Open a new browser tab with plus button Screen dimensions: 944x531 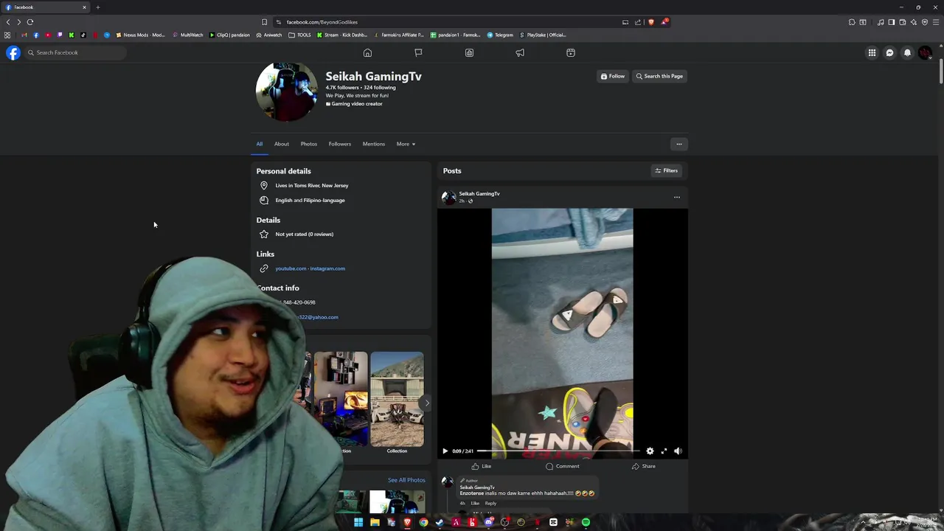coord(97,7)
